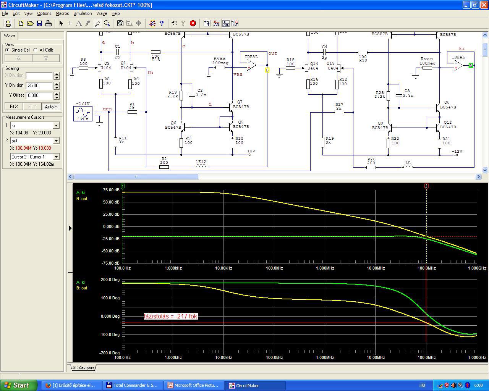489x391 pixels.
Task: Click the Y Division input field
Action: 39,86
